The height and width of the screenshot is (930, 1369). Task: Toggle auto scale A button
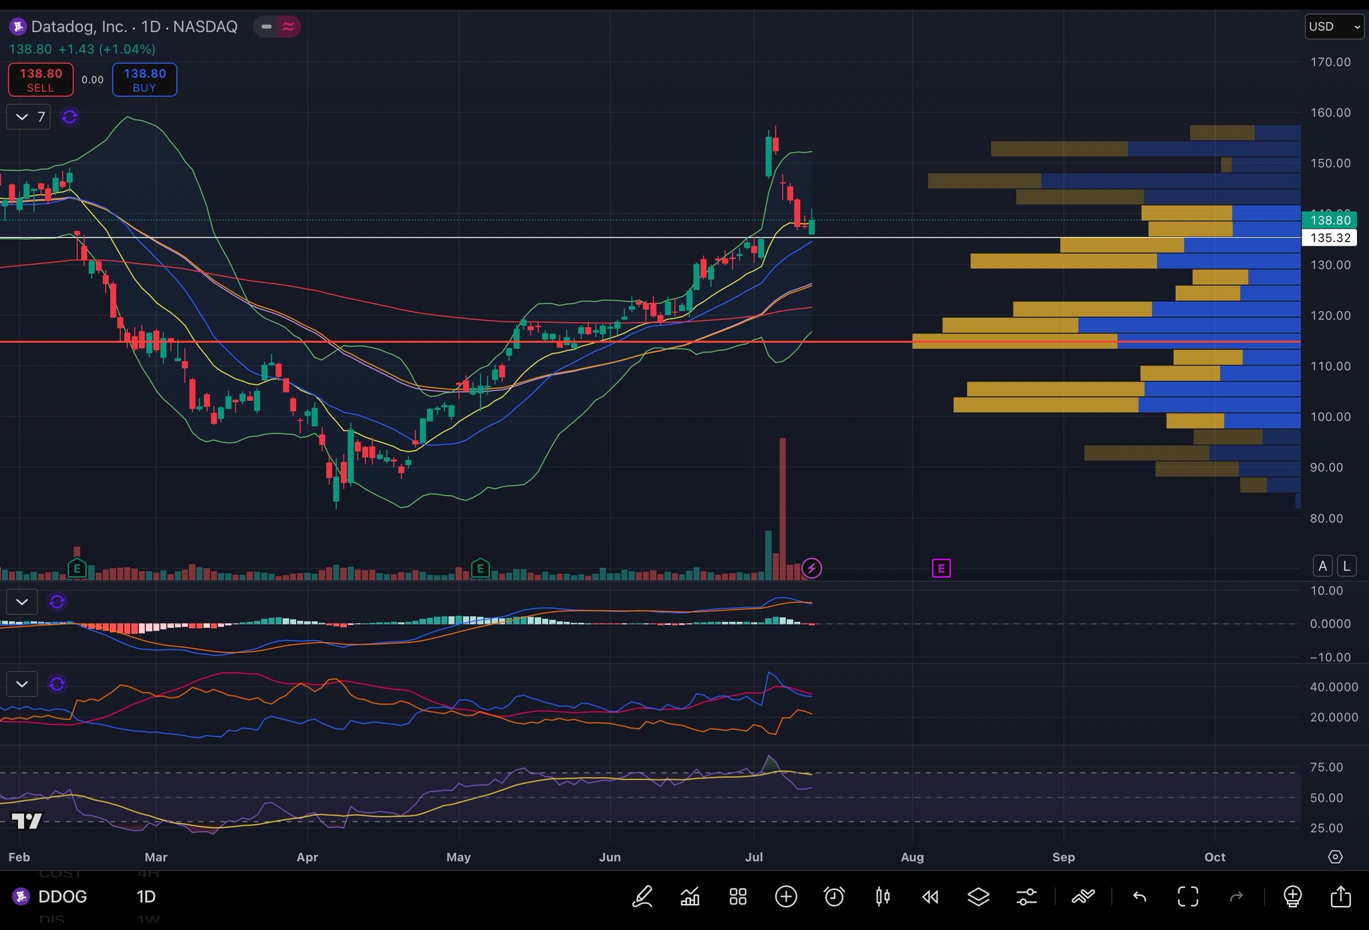1322,566
